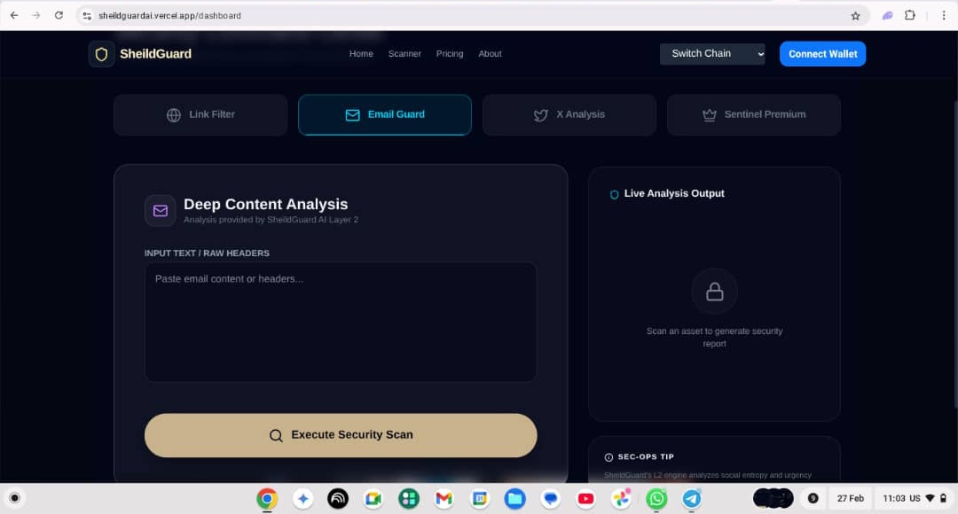Click the 27 Feb date in tray
This screenshot has height=514, width=958.
pyautogui.click(x=851, y=498)
